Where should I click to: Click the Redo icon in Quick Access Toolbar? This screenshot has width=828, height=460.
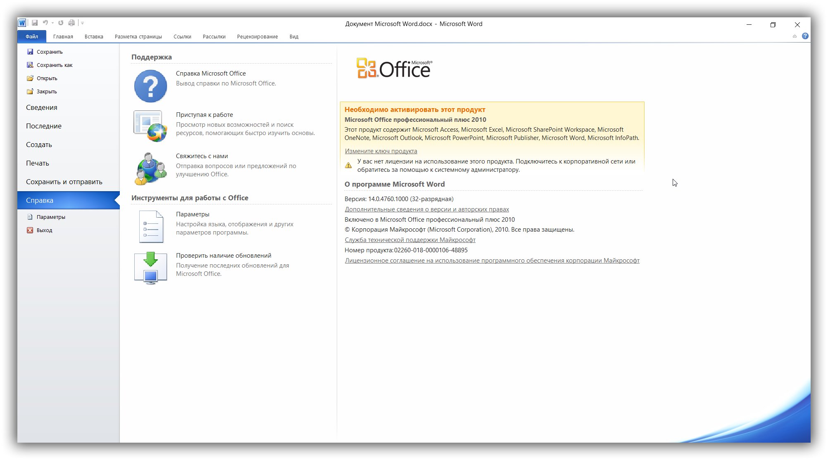click(61, 23)
